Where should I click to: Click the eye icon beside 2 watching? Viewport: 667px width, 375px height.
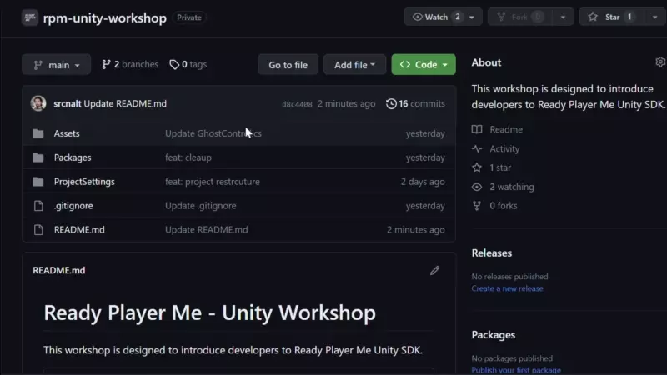click(x=477, y=187)
